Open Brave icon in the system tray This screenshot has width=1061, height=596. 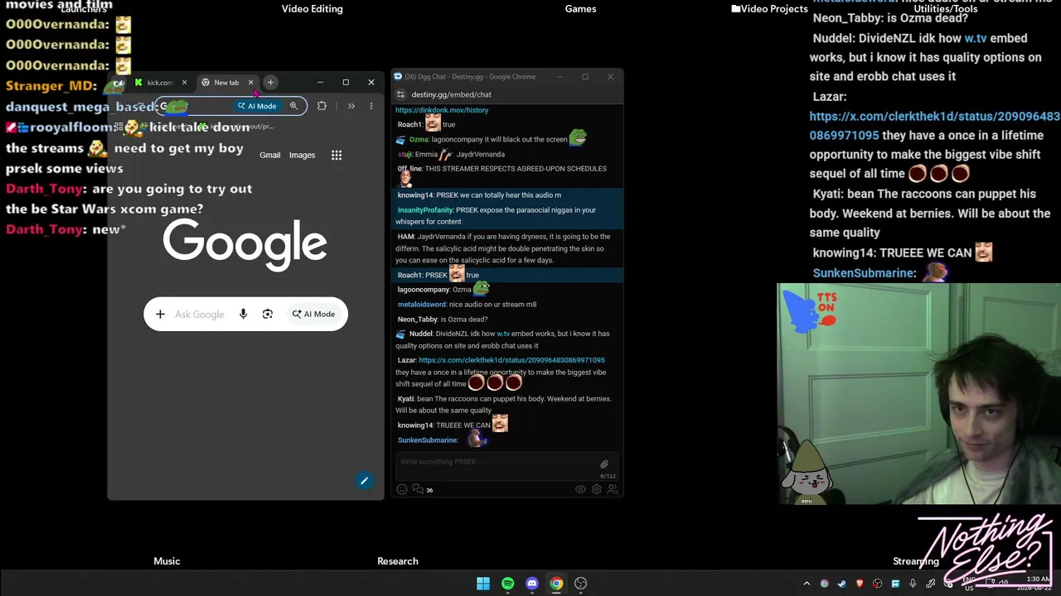[860, 584]
